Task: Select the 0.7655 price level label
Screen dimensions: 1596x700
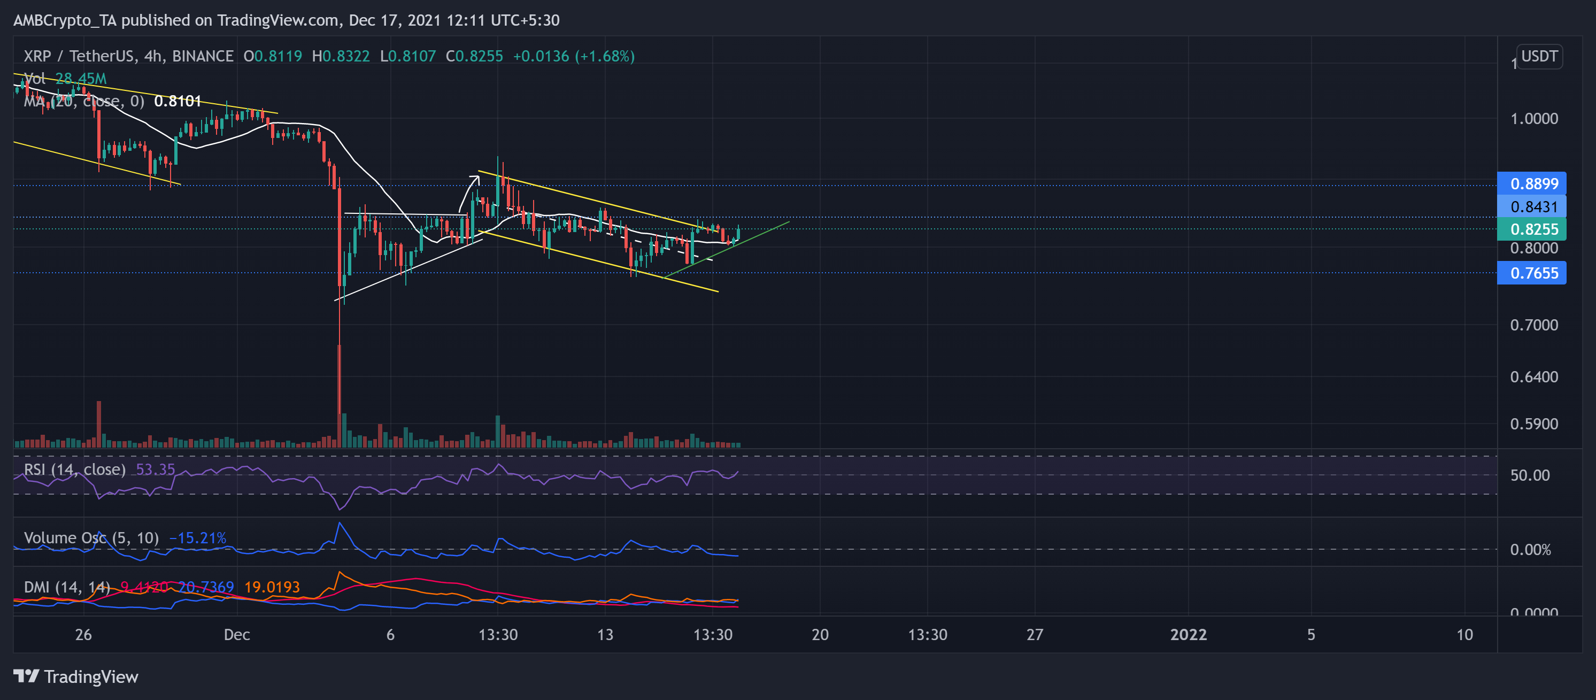Action: click(x=1531, y=273)
